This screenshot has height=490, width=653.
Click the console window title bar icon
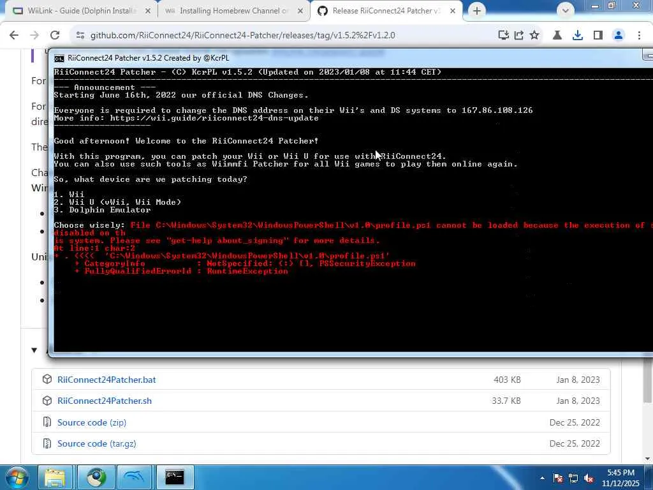coord(59,58)
